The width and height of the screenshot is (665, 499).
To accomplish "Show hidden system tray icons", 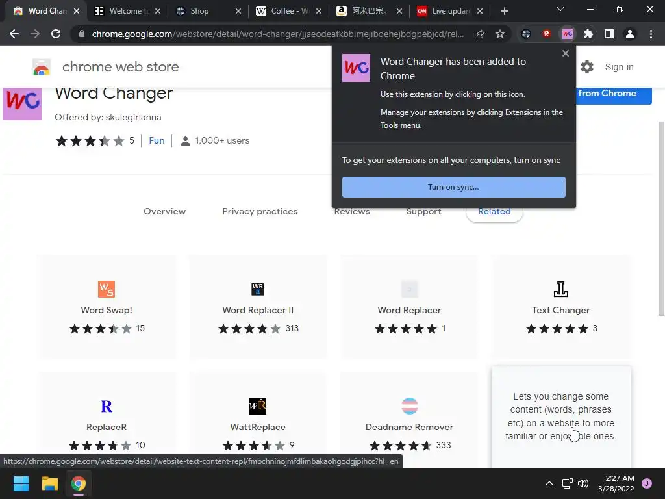I will point(549,483).
